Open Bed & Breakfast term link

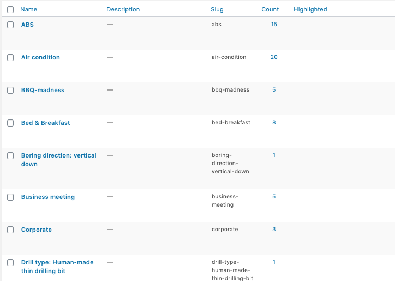(x=45, y=123)
